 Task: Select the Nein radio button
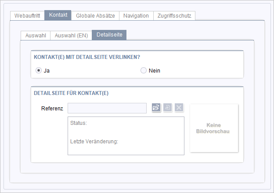(x=144, y=70)
